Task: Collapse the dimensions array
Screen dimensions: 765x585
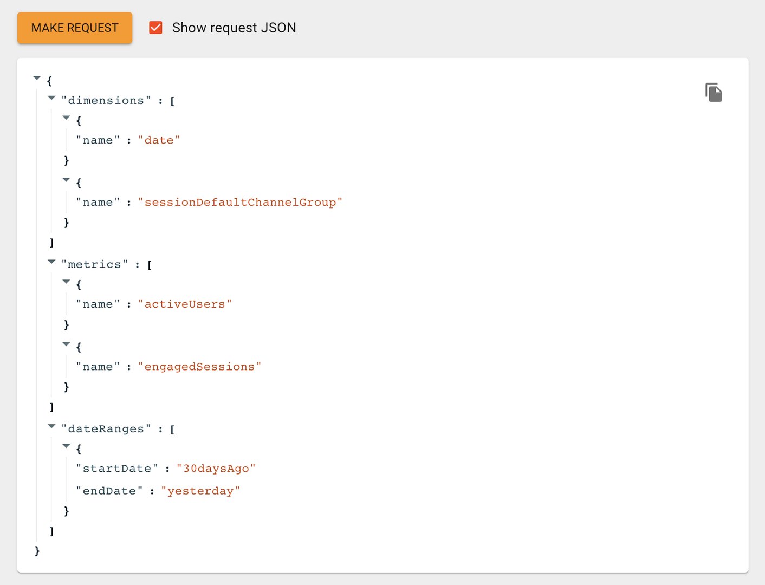Action: pos(51,97)
